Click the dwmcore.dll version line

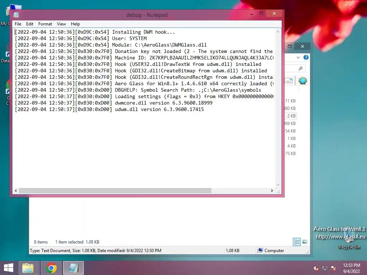114,103
